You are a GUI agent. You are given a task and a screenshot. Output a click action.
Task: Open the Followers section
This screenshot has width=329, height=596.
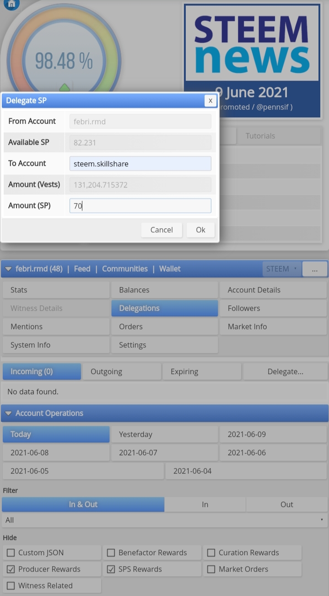click(273, 308)
